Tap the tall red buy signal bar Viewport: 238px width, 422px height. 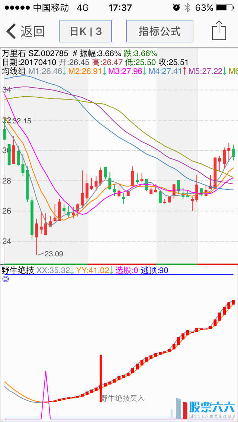[x=101, y=378]
